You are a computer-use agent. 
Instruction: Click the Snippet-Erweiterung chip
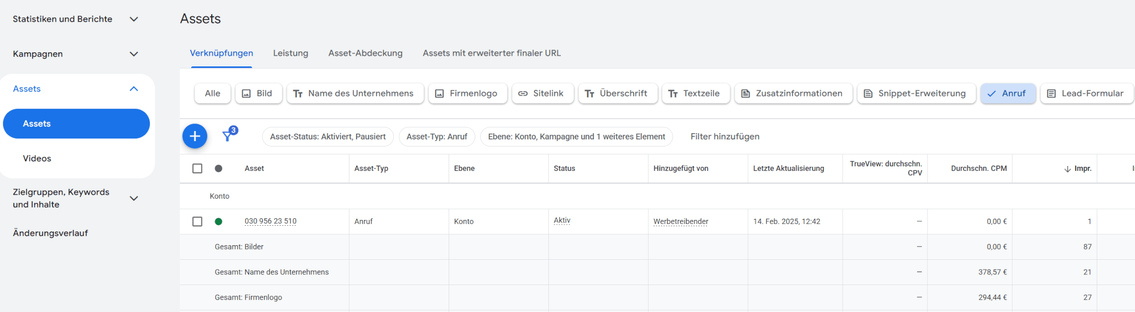(916, 93)
